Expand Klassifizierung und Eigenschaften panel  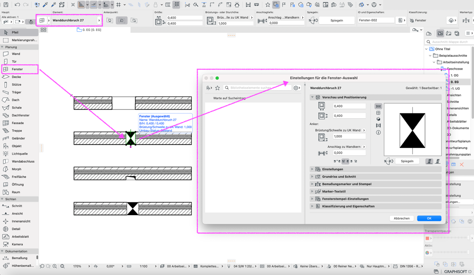(312, 206)
